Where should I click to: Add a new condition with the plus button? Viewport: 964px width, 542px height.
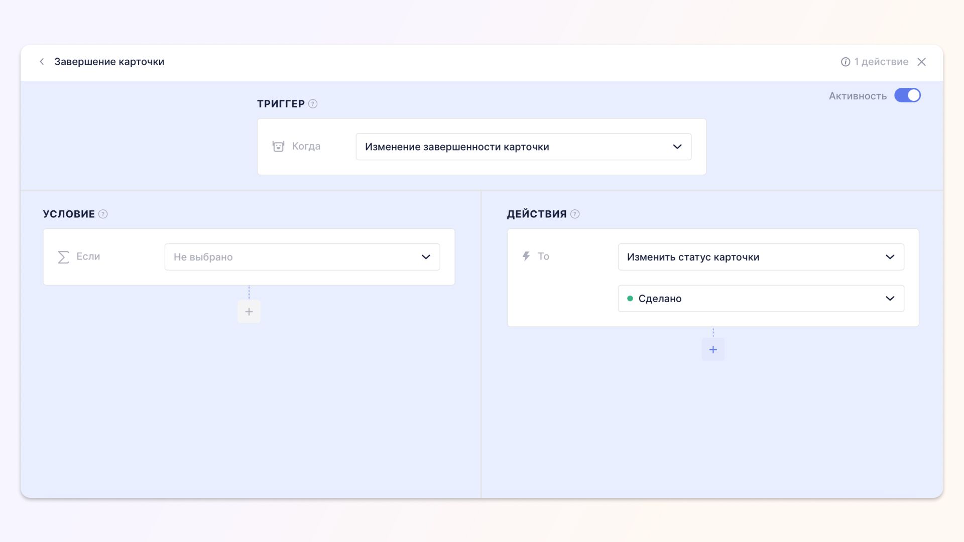[x=249, y=312]
